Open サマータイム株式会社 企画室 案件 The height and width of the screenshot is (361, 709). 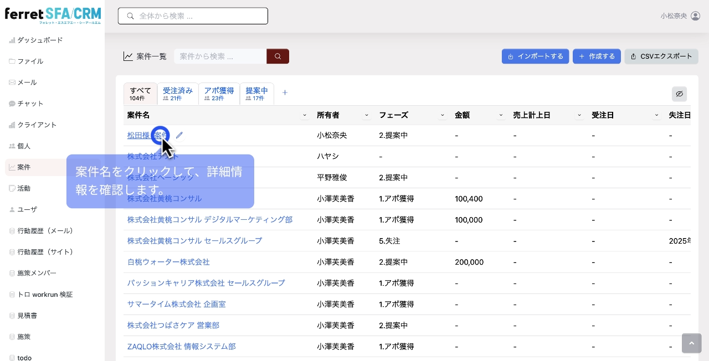click(x=177, y=305)
